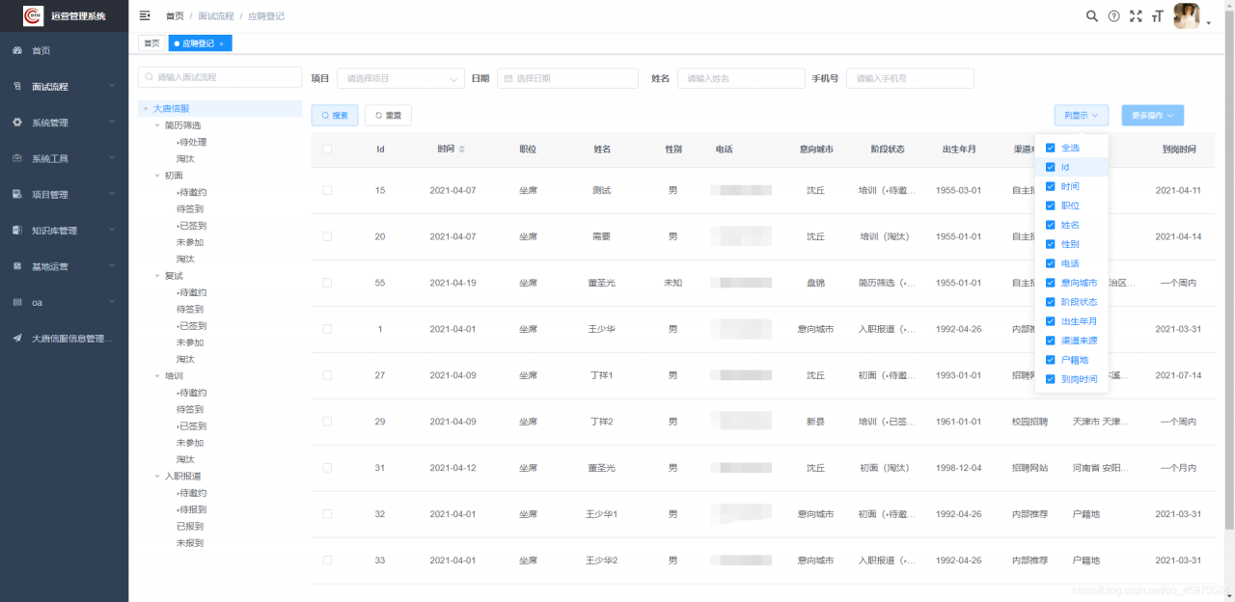
Task: Go to 首页 via the breadcrumb
Action: [x=175, y=16]
